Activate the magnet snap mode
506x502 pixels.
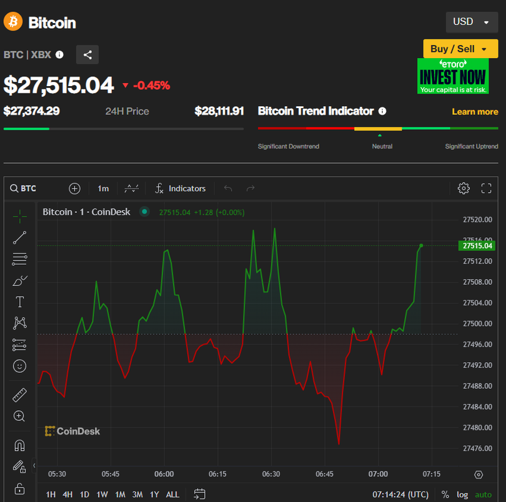19,445
